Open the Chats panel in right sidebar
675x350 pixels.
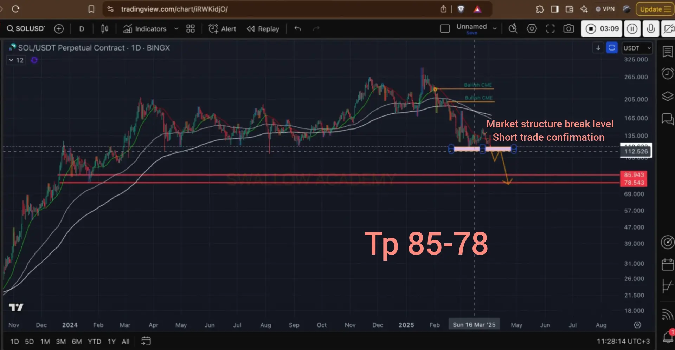click(x=668, y=119)
